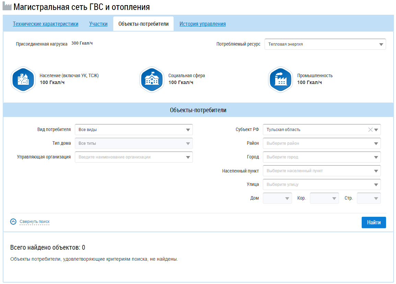Click the Промышленность factory icon
396x284 pixels.
(280, 80)
